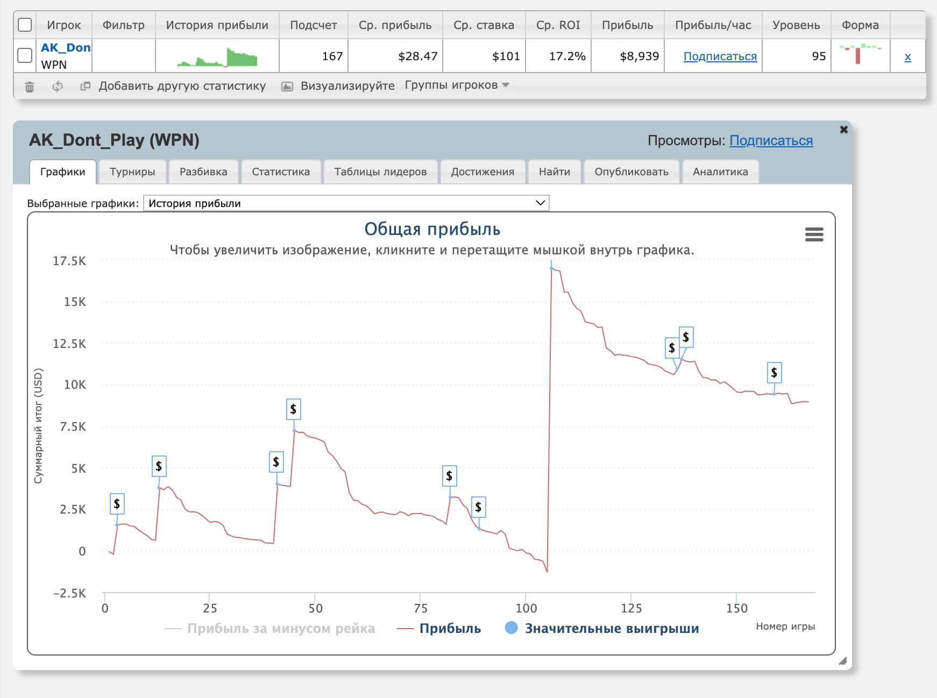Click the trash delete icon in the toolbar
The width and height of the screenshot is (937, 698).
[30, 87]
